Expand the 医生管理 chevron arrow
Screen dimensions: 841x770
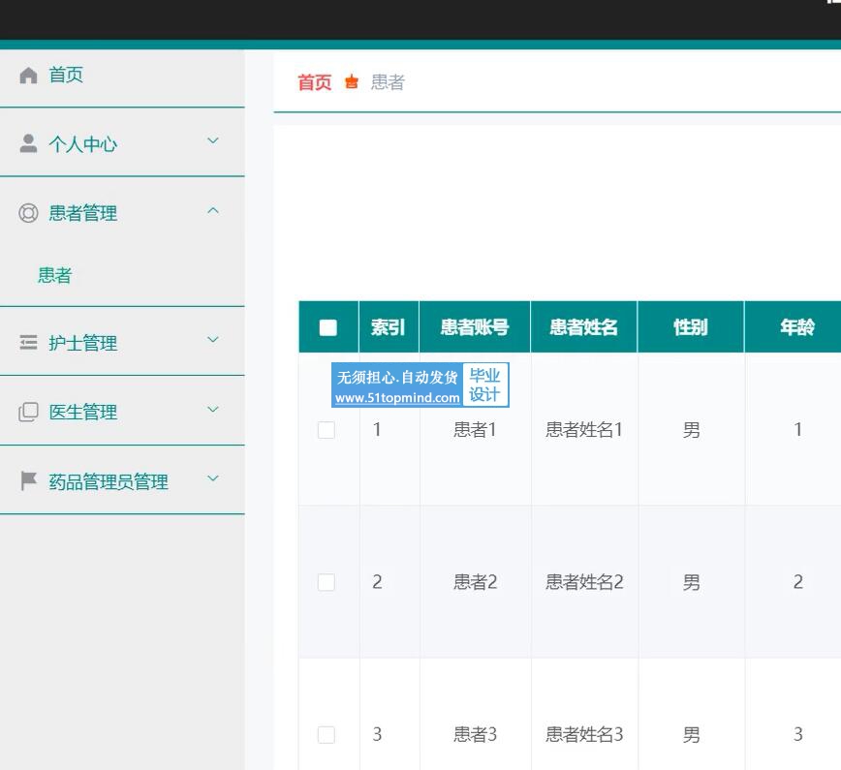click(213, 410)
